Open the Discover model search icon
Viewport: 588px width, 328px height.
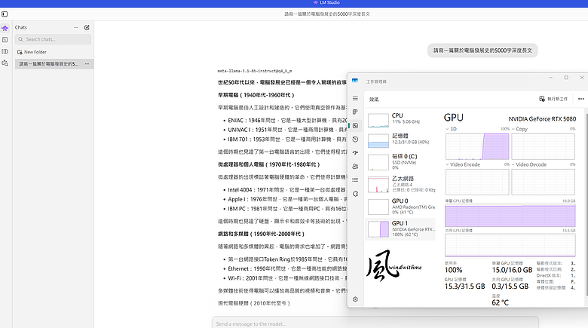(x=5, y=63)
